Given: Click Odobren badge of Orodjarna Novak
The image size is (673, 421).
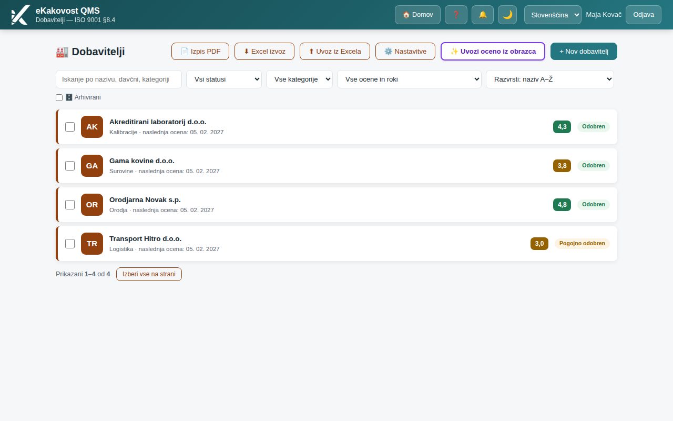Looking at the screenshot, I should click(594, 205).
